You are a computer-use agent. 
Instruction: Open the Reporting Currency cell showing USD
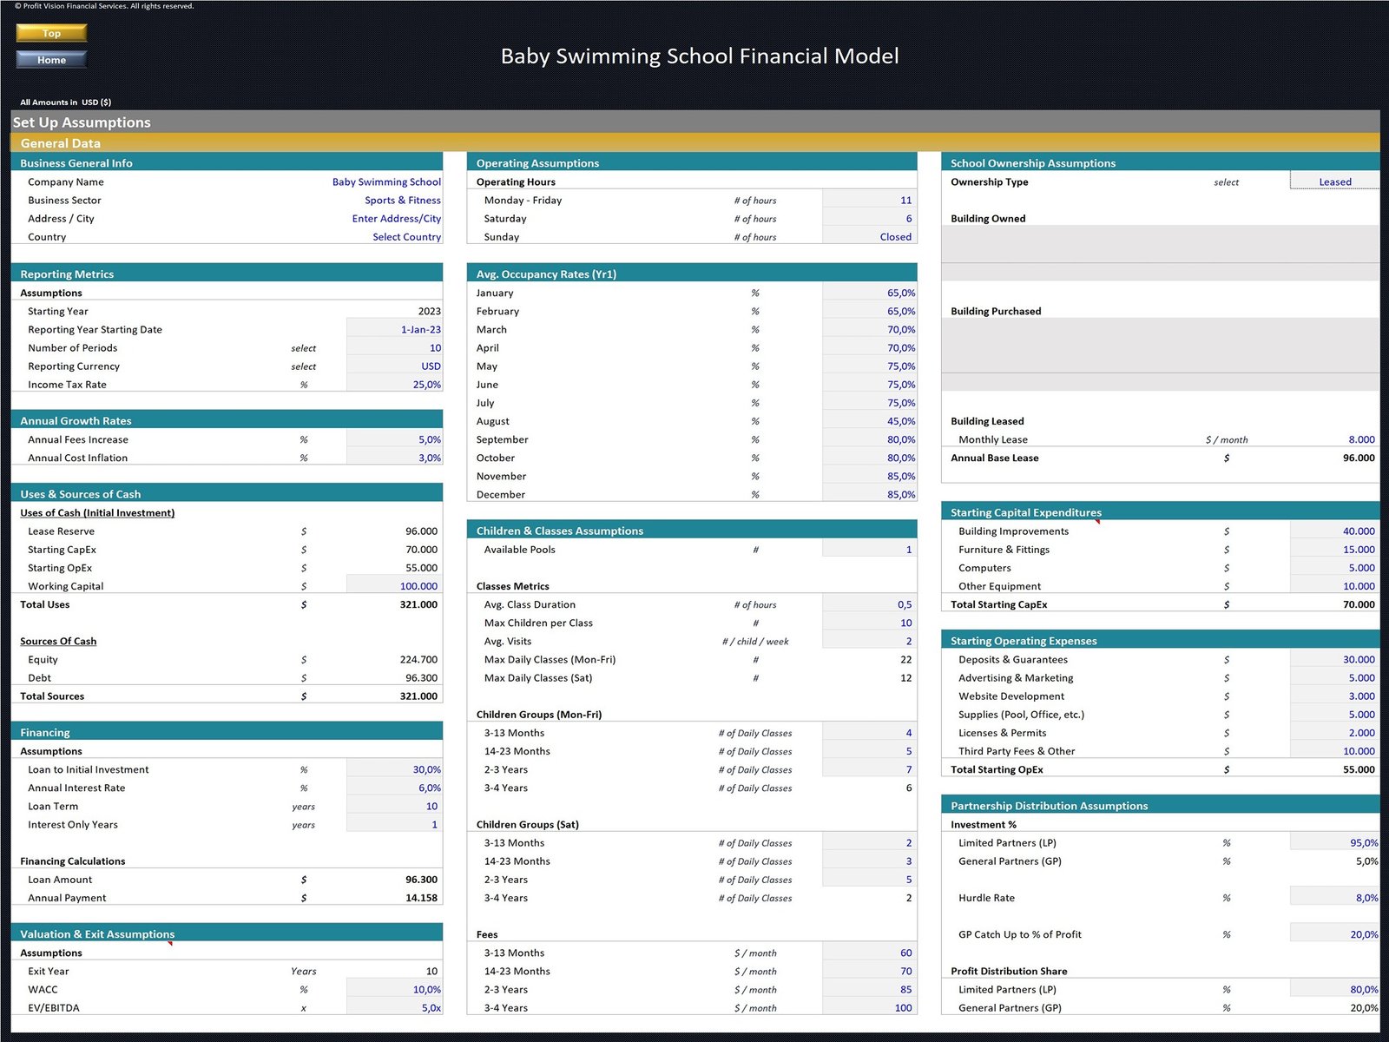pyautogui.click(x=395, y=366)
